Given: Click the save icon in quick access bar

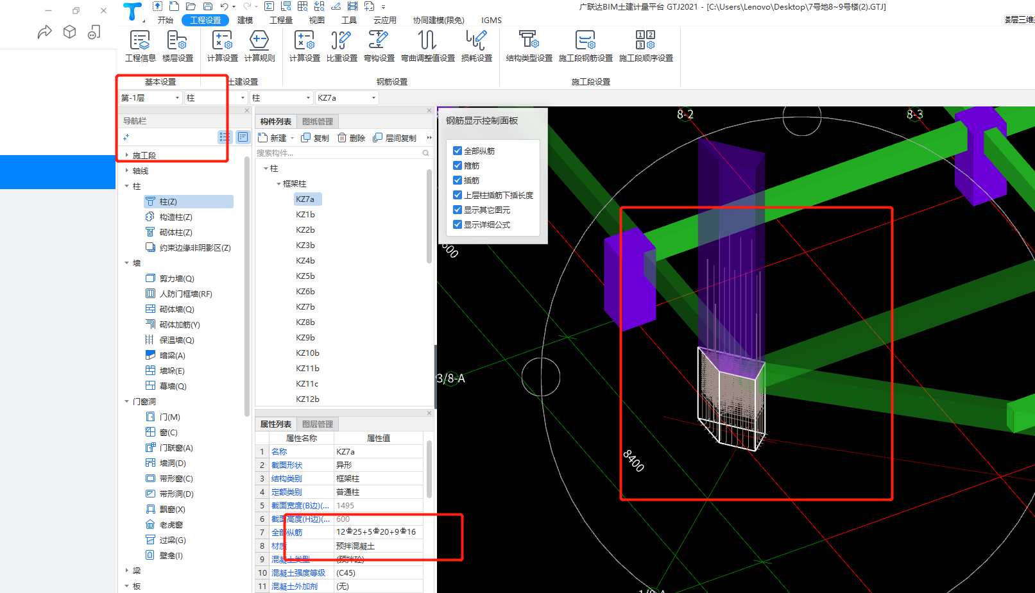Looking at the screenshot, I should point(207,6).
